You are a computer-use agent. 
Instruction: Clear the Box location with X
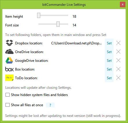(118, 69)
